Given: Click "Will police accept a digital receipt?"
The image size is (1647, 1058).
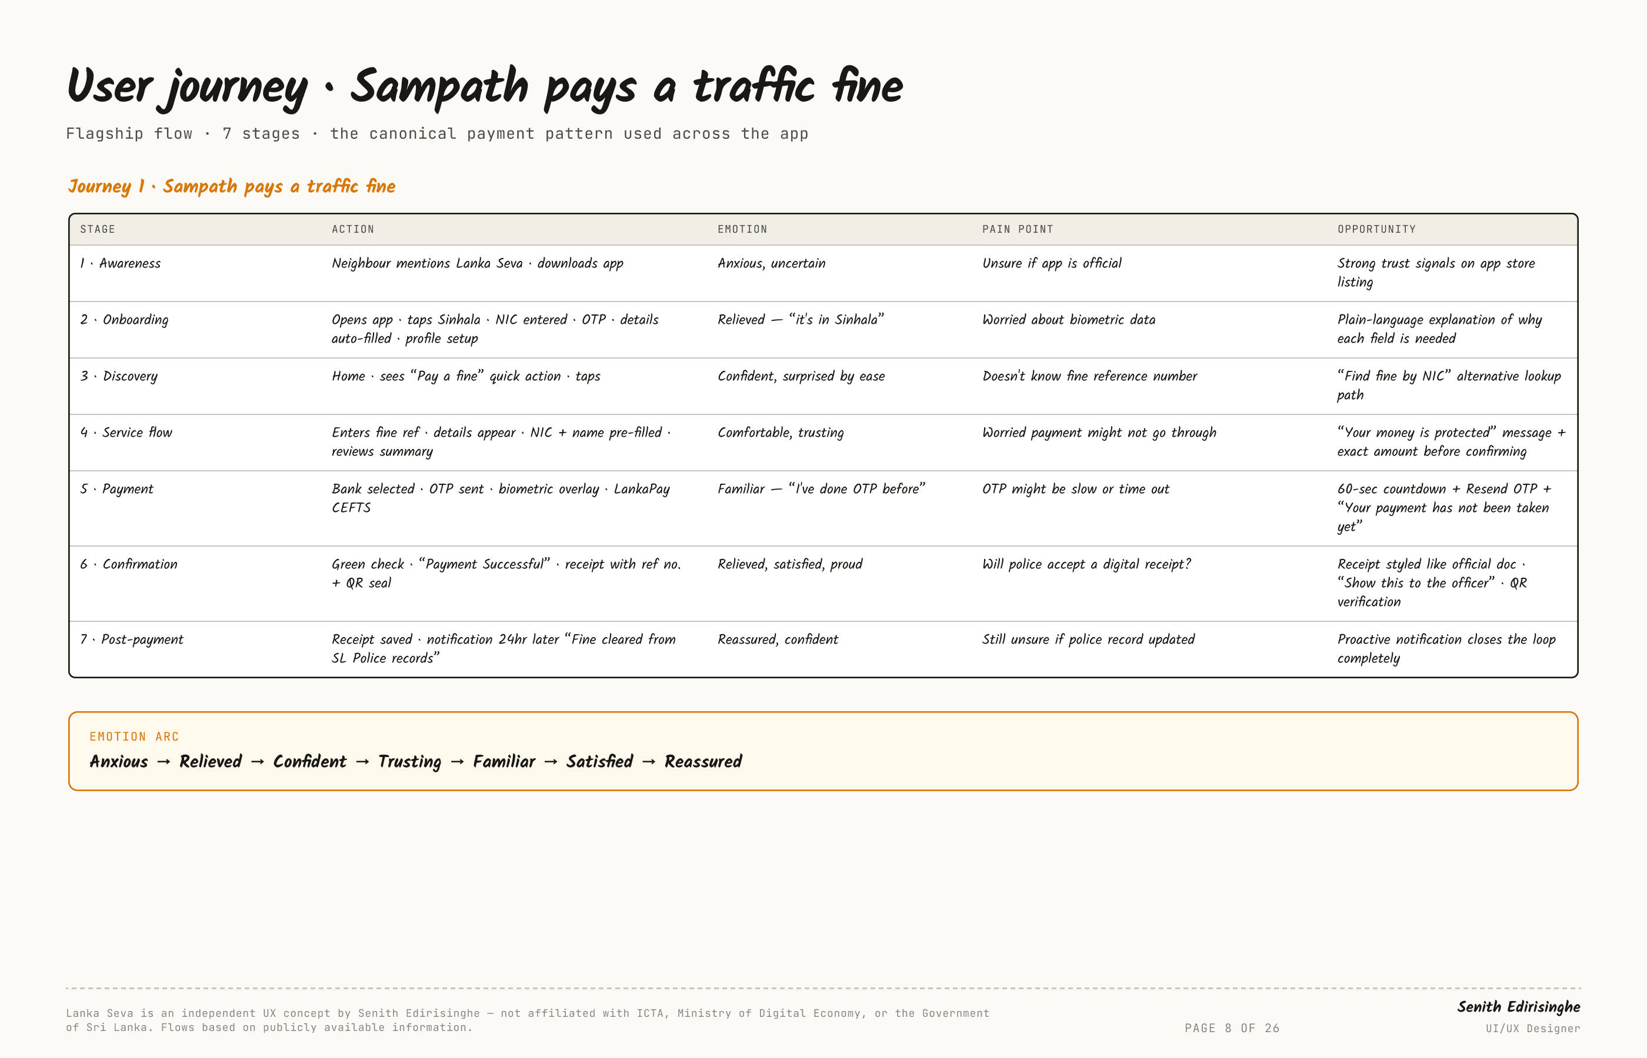Looking at the screenshot, I should 1087,564.
